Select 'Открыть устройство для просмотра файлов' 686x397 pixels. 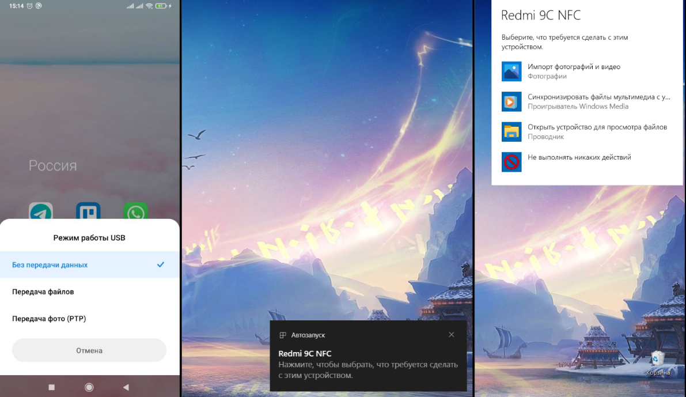(586, 132)
